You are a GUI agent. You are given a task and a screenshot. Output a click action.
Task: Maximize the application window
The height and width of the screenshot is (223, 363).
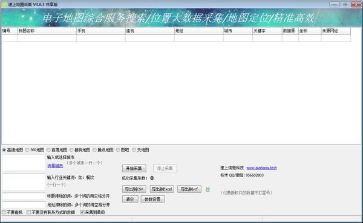(x=345, y=4)
